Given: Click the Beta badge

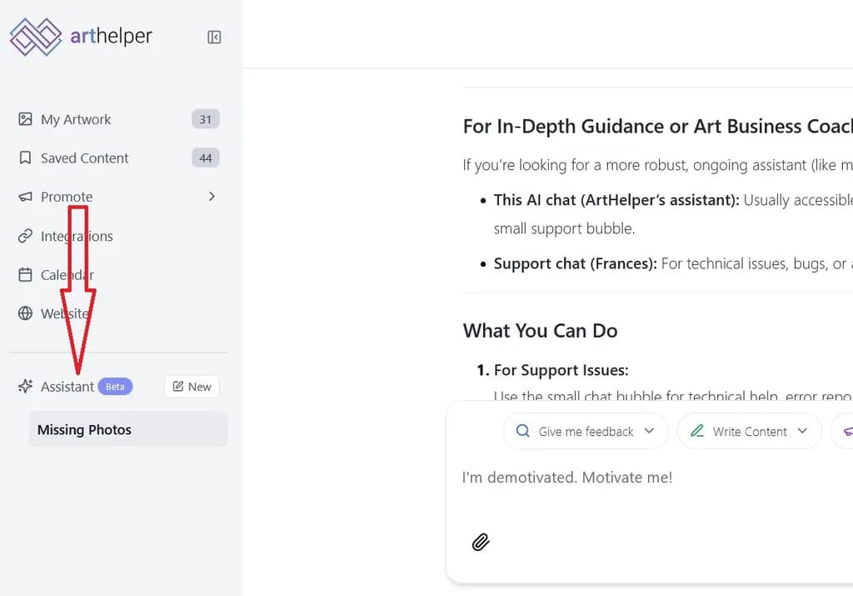Looking at the screenshot, I should (115, 387).
